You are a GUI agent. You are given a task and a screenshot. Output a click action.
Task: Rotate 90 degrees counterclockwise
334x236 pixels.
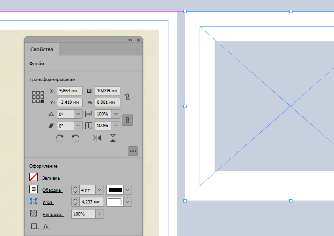(76, 138)
